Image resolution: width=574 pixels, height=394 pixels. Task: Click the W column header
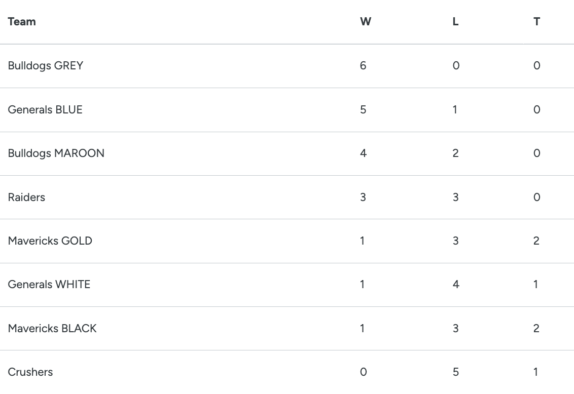(365, 22)
